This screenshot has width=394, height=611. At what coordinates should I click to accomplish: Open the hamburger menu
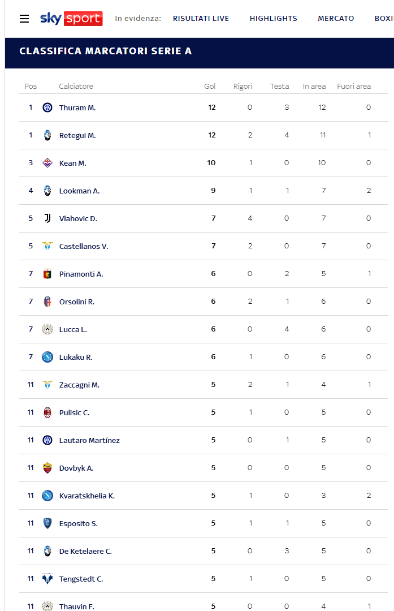(x=24, y=18)
